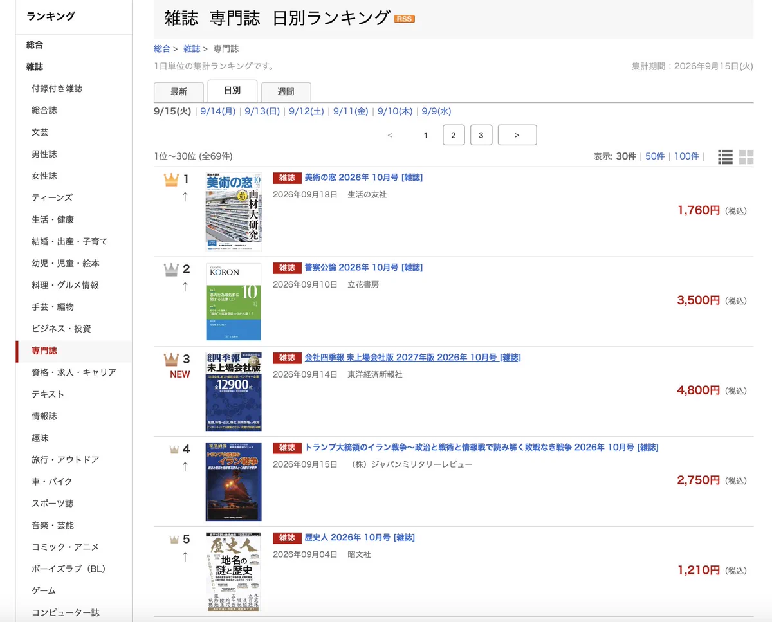Show 50件 per page
This screenshot has height=622, width=772.
click(655, 156)
